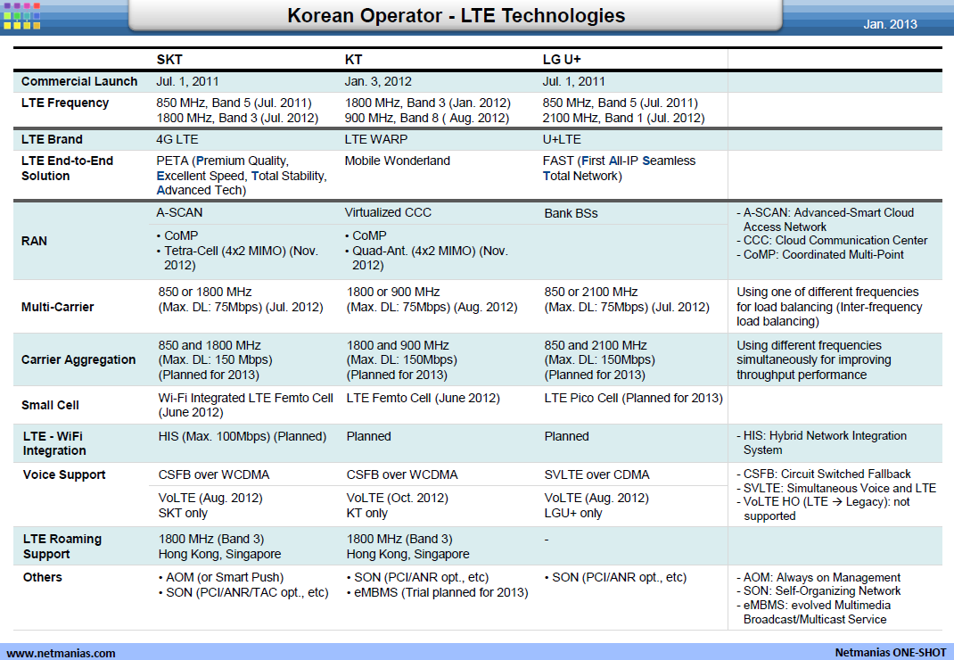Click the 'SKT only' text
954x660 pixels.
coord(183,513)
